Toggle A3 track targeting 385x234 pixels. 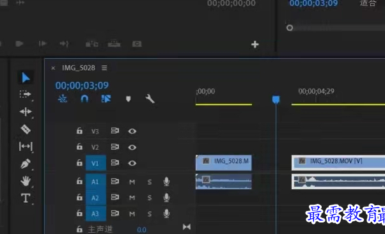point(96,214)
